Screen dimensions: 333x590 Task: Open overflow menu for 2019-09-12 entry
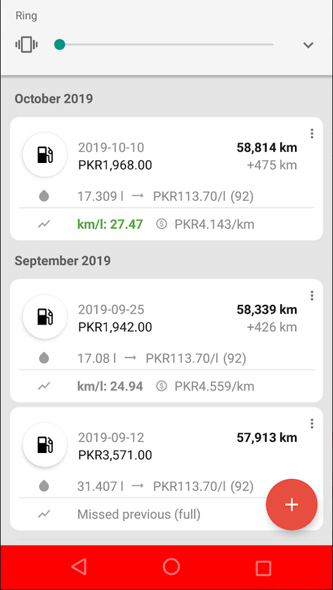pos(311,424)
